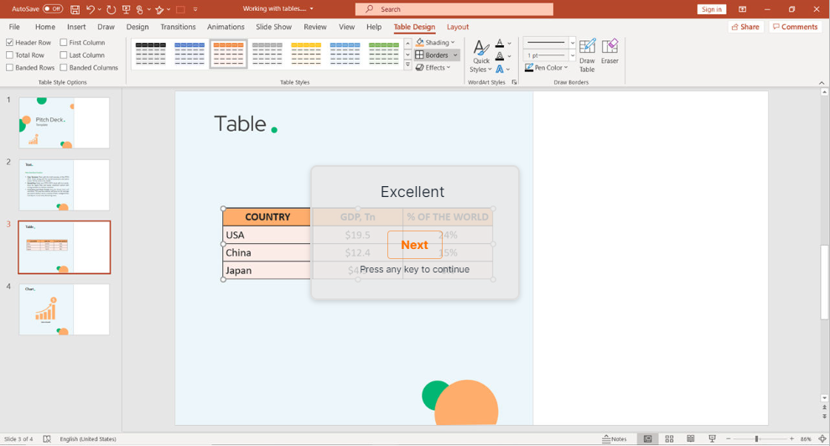Click the Share button

[746, 27]
